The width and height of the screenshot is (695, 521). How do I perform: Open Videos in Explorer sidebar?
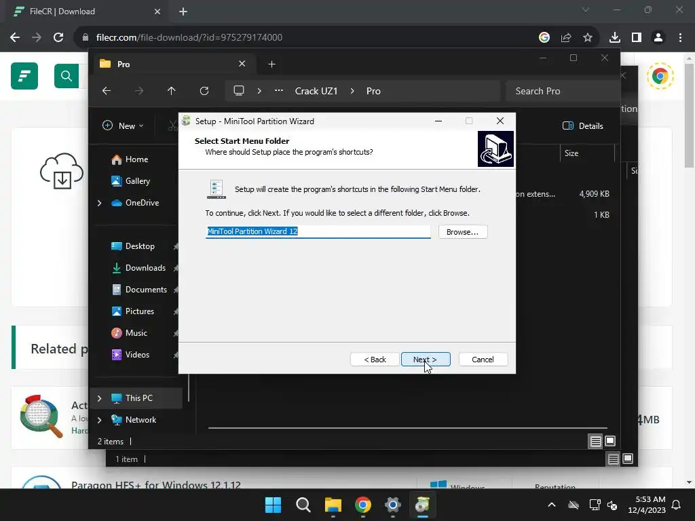(137, 354)
